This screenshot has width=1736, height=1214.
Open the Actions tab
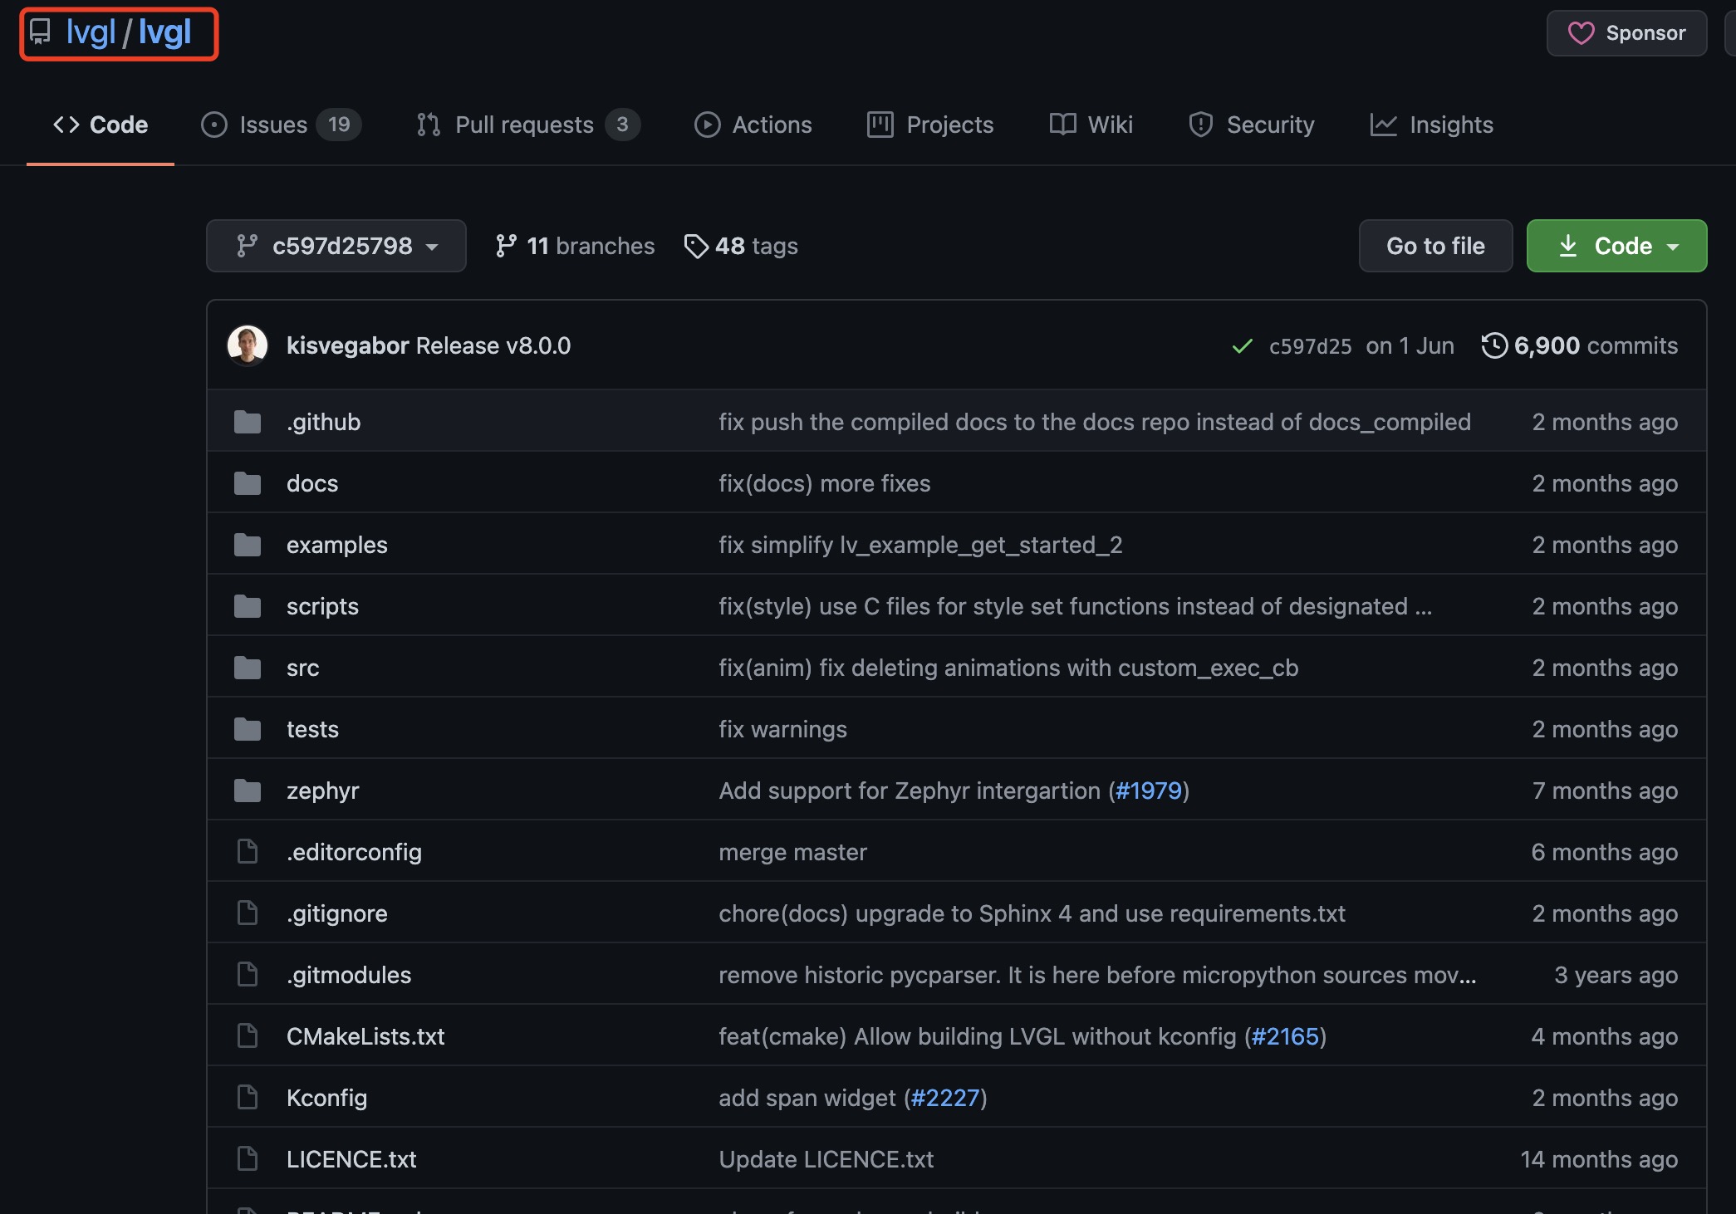(753, 125)
